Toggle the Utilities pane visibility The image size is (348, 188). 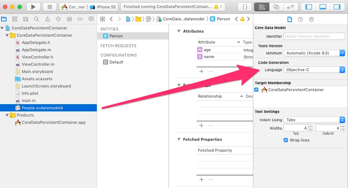(337, 7)
